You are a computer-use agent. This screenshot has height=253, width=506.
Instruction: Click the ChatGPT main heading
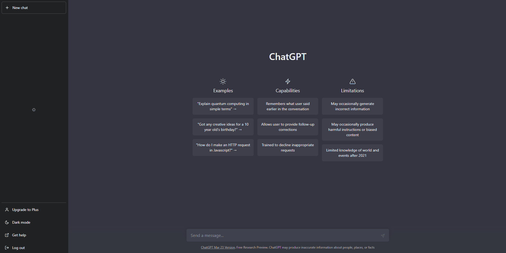click(288, 57)
